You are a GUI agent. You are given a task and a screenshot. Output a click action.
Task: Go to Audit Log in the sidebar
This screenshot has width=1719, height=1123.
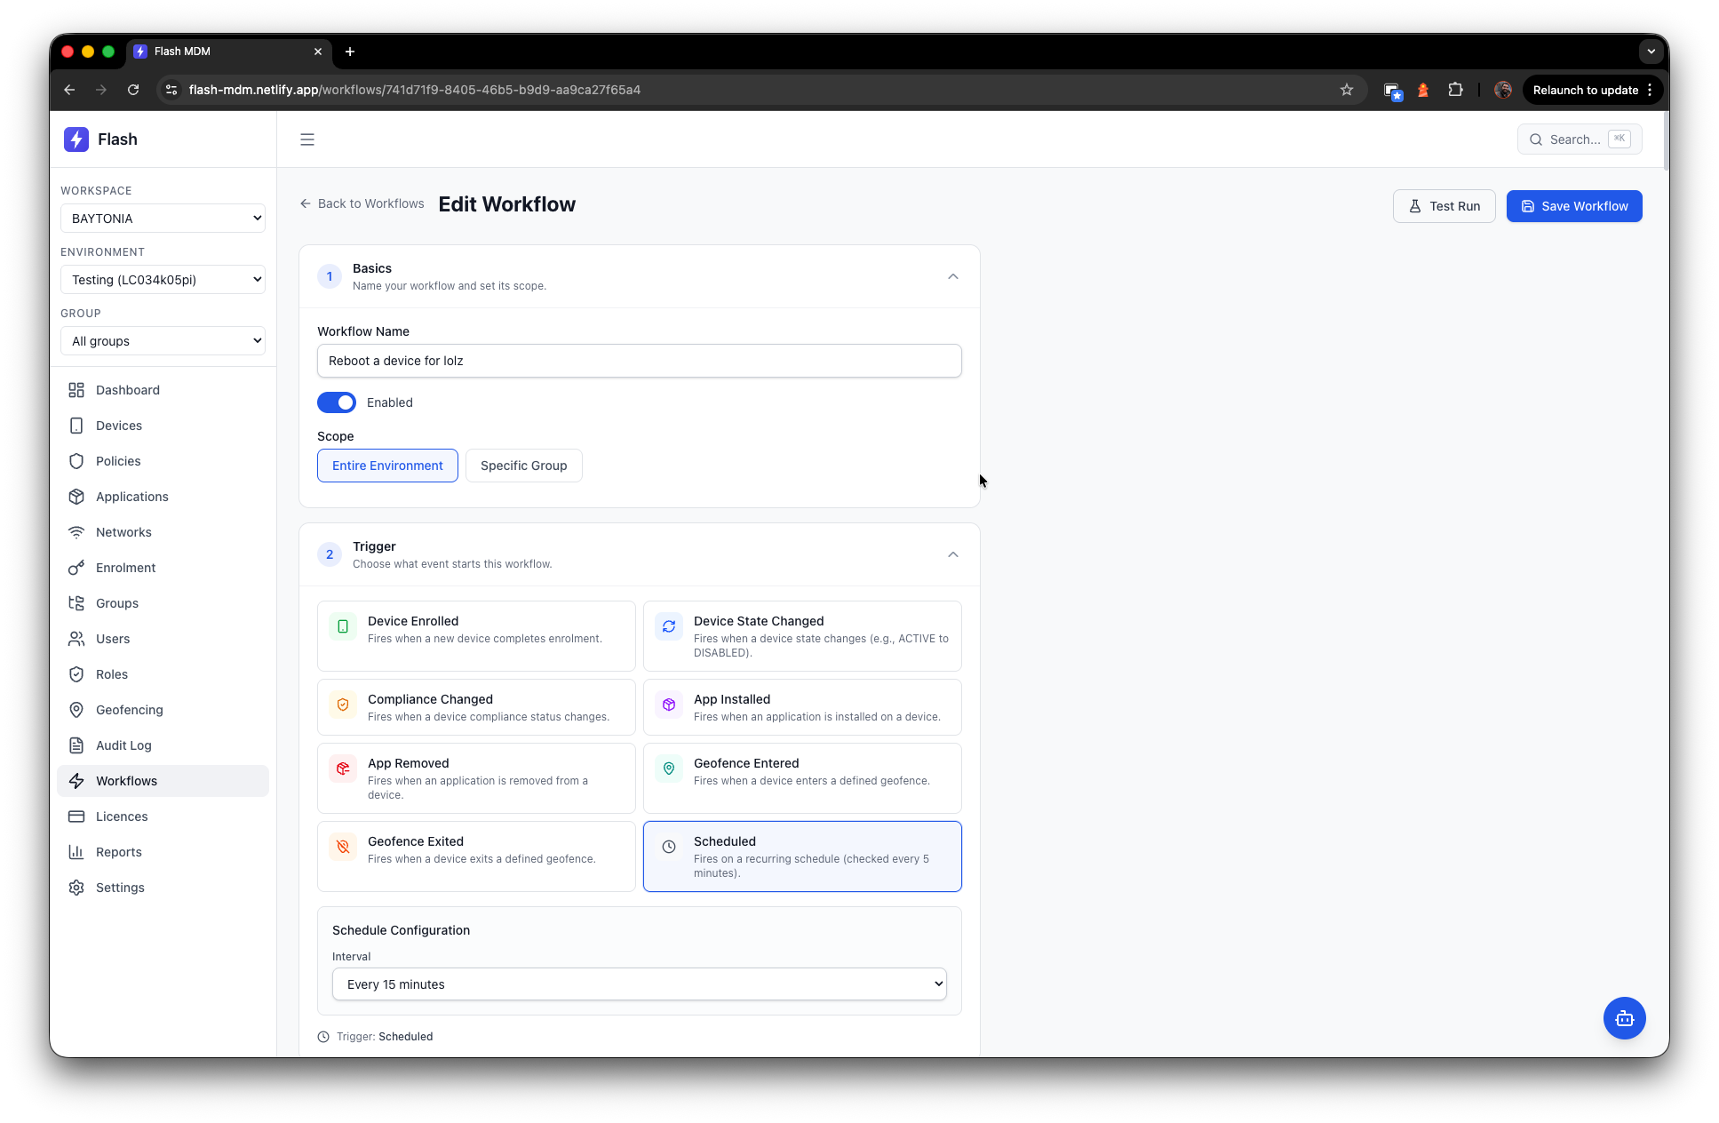pyautogui.click(x=123, y=745)
